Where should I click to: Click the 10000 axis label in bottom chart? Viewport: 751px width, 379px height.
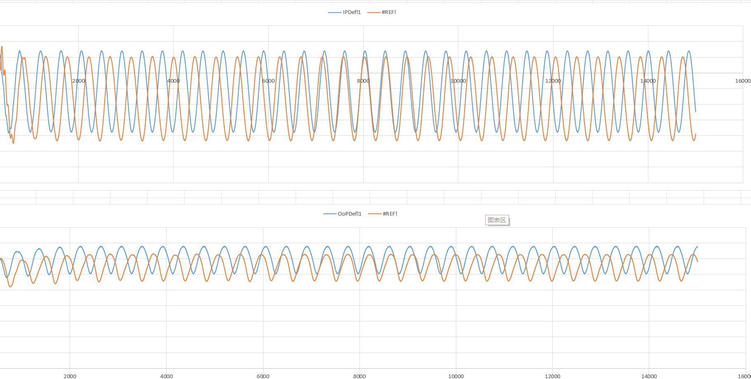coord(456,376)
